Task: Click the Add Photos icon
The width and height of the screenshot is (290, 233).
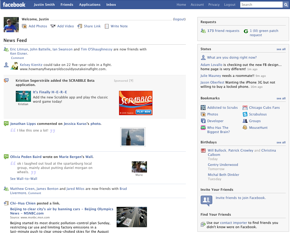Action: click(24, 26)
